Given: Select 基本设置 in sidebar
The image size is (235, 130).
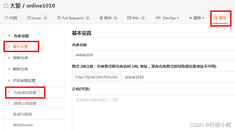Looking at the screenshot, I should click(x=20, y=47).
